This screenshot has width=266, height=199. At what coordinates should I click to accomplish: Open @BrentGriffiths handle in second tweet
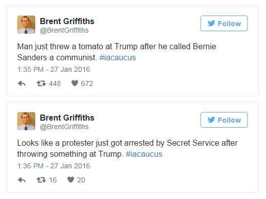point(64,127)
